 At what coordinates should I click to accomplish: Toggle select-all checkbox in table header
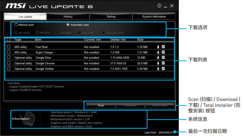click(9, 40)
